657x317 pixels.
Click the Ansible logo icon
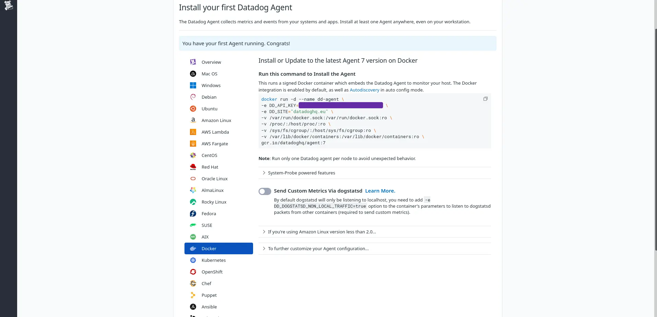[193, 307]
